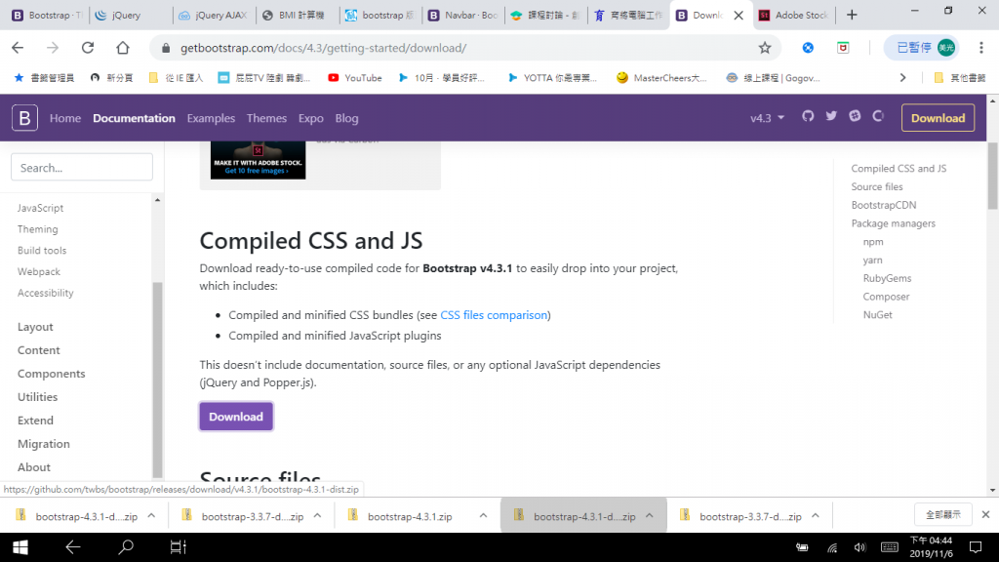Open the volume control in system tray
This screenshot has height=562, width=999.
click(x=859, y=547)
